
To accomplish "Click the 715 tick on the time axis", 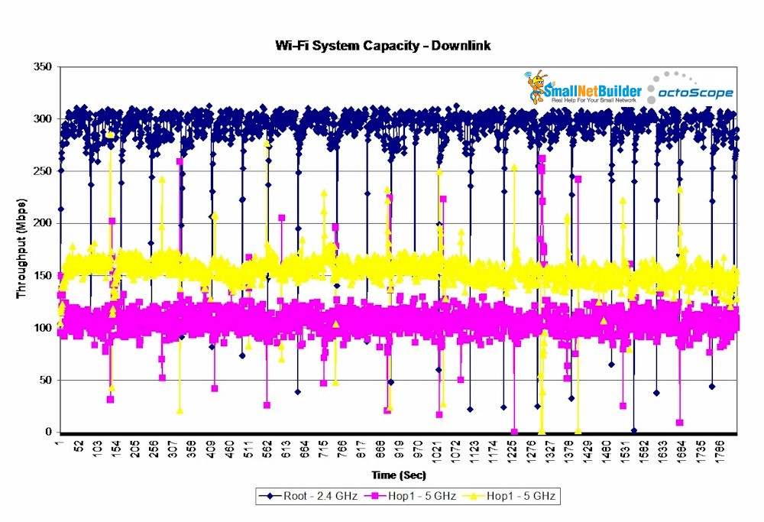I will pyautogui.click(x=323, y=448).
